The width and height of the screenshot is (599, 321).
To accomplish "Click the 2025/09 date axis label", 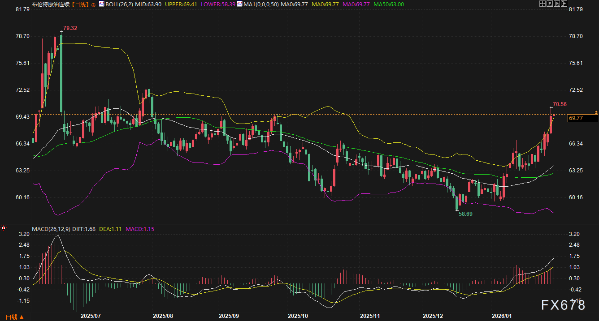I will pos(229,316).
